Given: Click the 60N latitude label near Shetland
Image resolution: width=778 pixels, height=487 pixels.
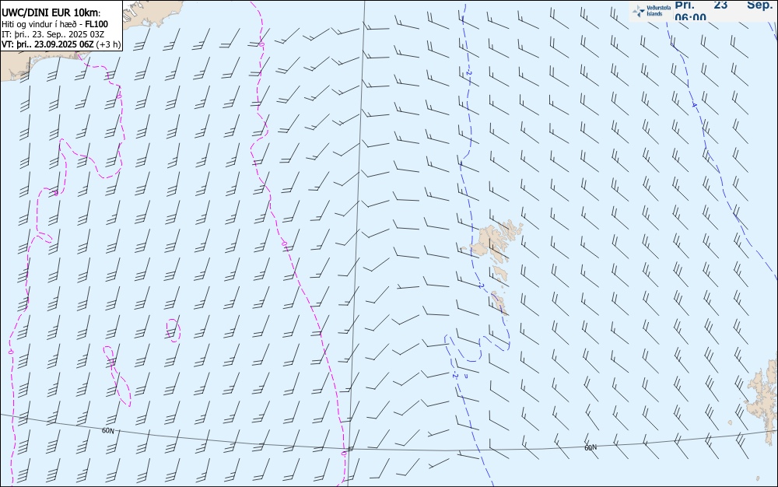Looking at the screenshot, I should click(x=591, y=448).
